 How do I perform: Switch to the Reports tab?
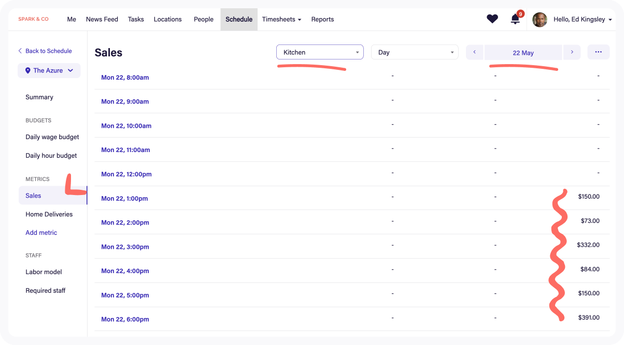pos(322,19)
